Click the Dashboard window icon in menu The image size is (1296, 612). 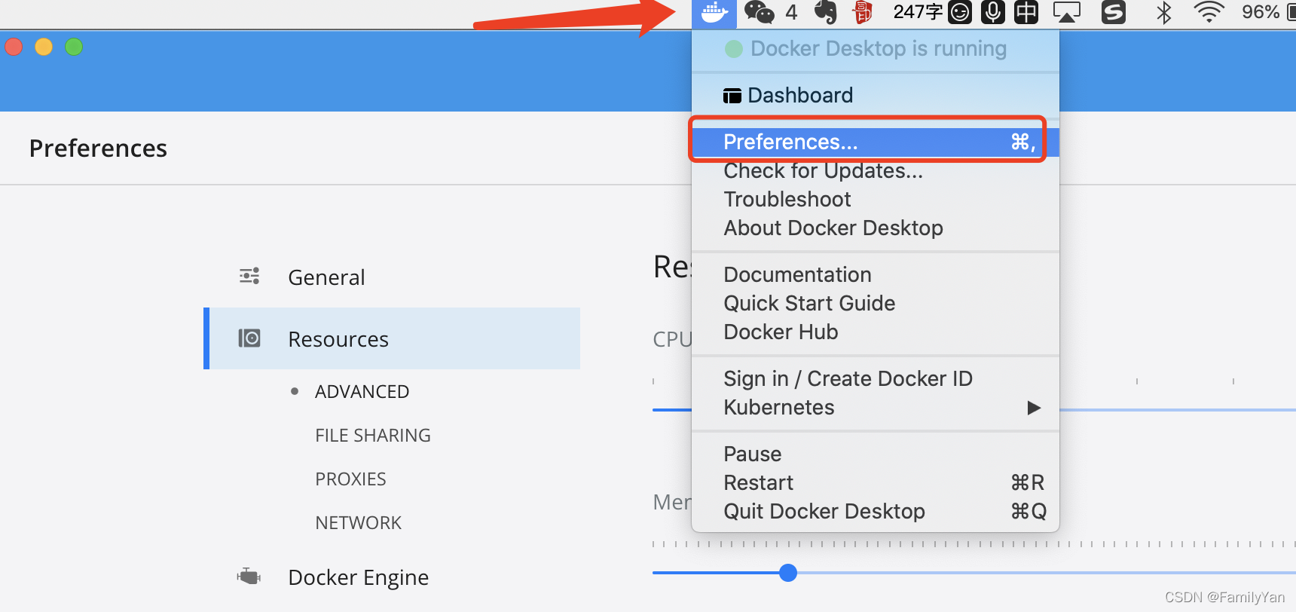732,96
